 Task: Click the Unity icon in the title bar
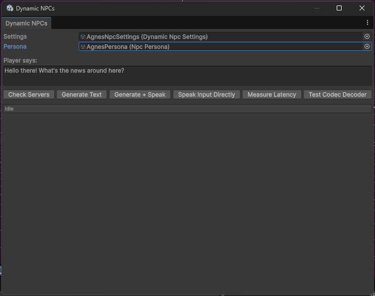[x=10, y=8]
